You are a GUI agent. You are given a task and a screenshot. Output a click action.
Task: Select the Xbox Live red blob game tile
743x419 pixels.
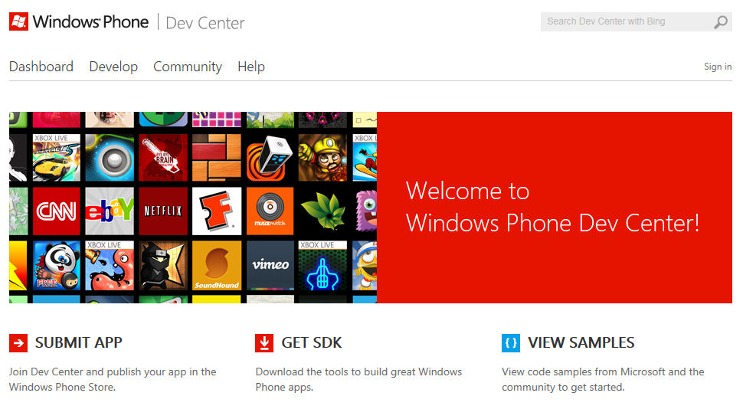pyautogui.click(x=110, y=266)
